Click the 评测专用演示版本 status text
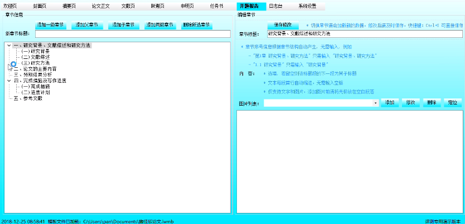This screenshot has height=224, width=465. (x=443, y=221)
